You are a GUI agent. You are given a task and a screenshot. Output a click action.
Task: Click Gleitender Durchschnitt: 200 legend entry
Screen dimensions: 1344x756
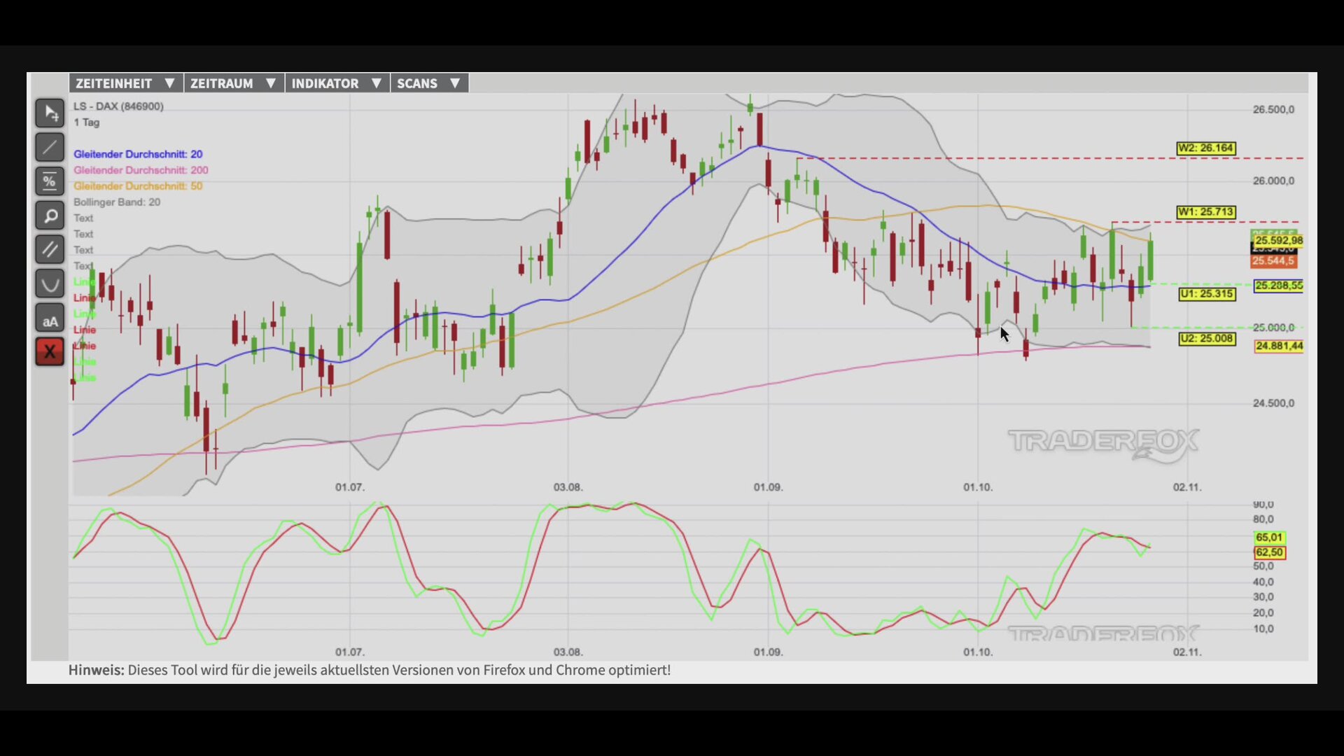tap(141, 170)
